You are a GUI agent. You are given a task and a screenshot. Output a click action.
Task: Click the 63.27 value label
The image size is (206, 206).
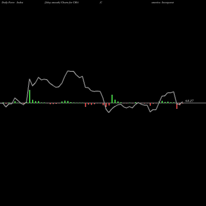(190, 101)
